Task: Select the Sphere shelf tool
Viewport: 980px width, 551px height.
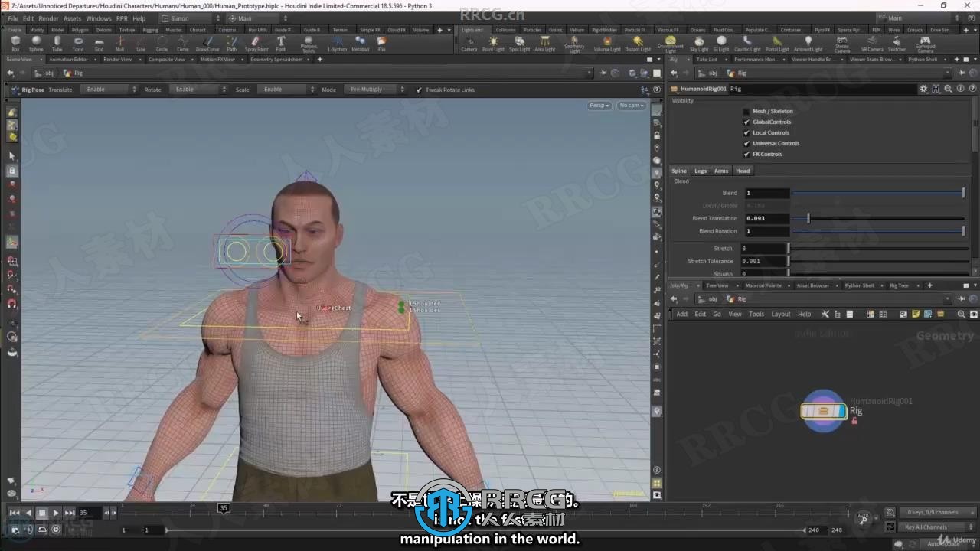Action: click(36, 44)
